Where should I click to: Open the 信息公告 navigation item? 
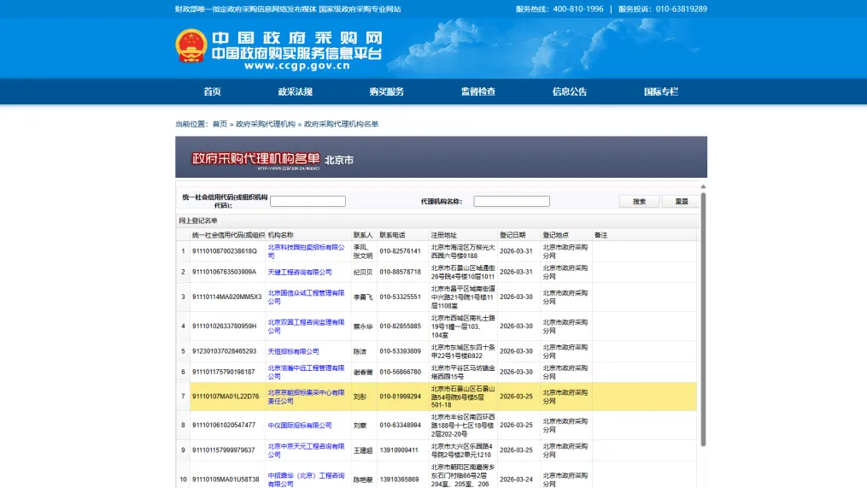click(x=570, y=91)
